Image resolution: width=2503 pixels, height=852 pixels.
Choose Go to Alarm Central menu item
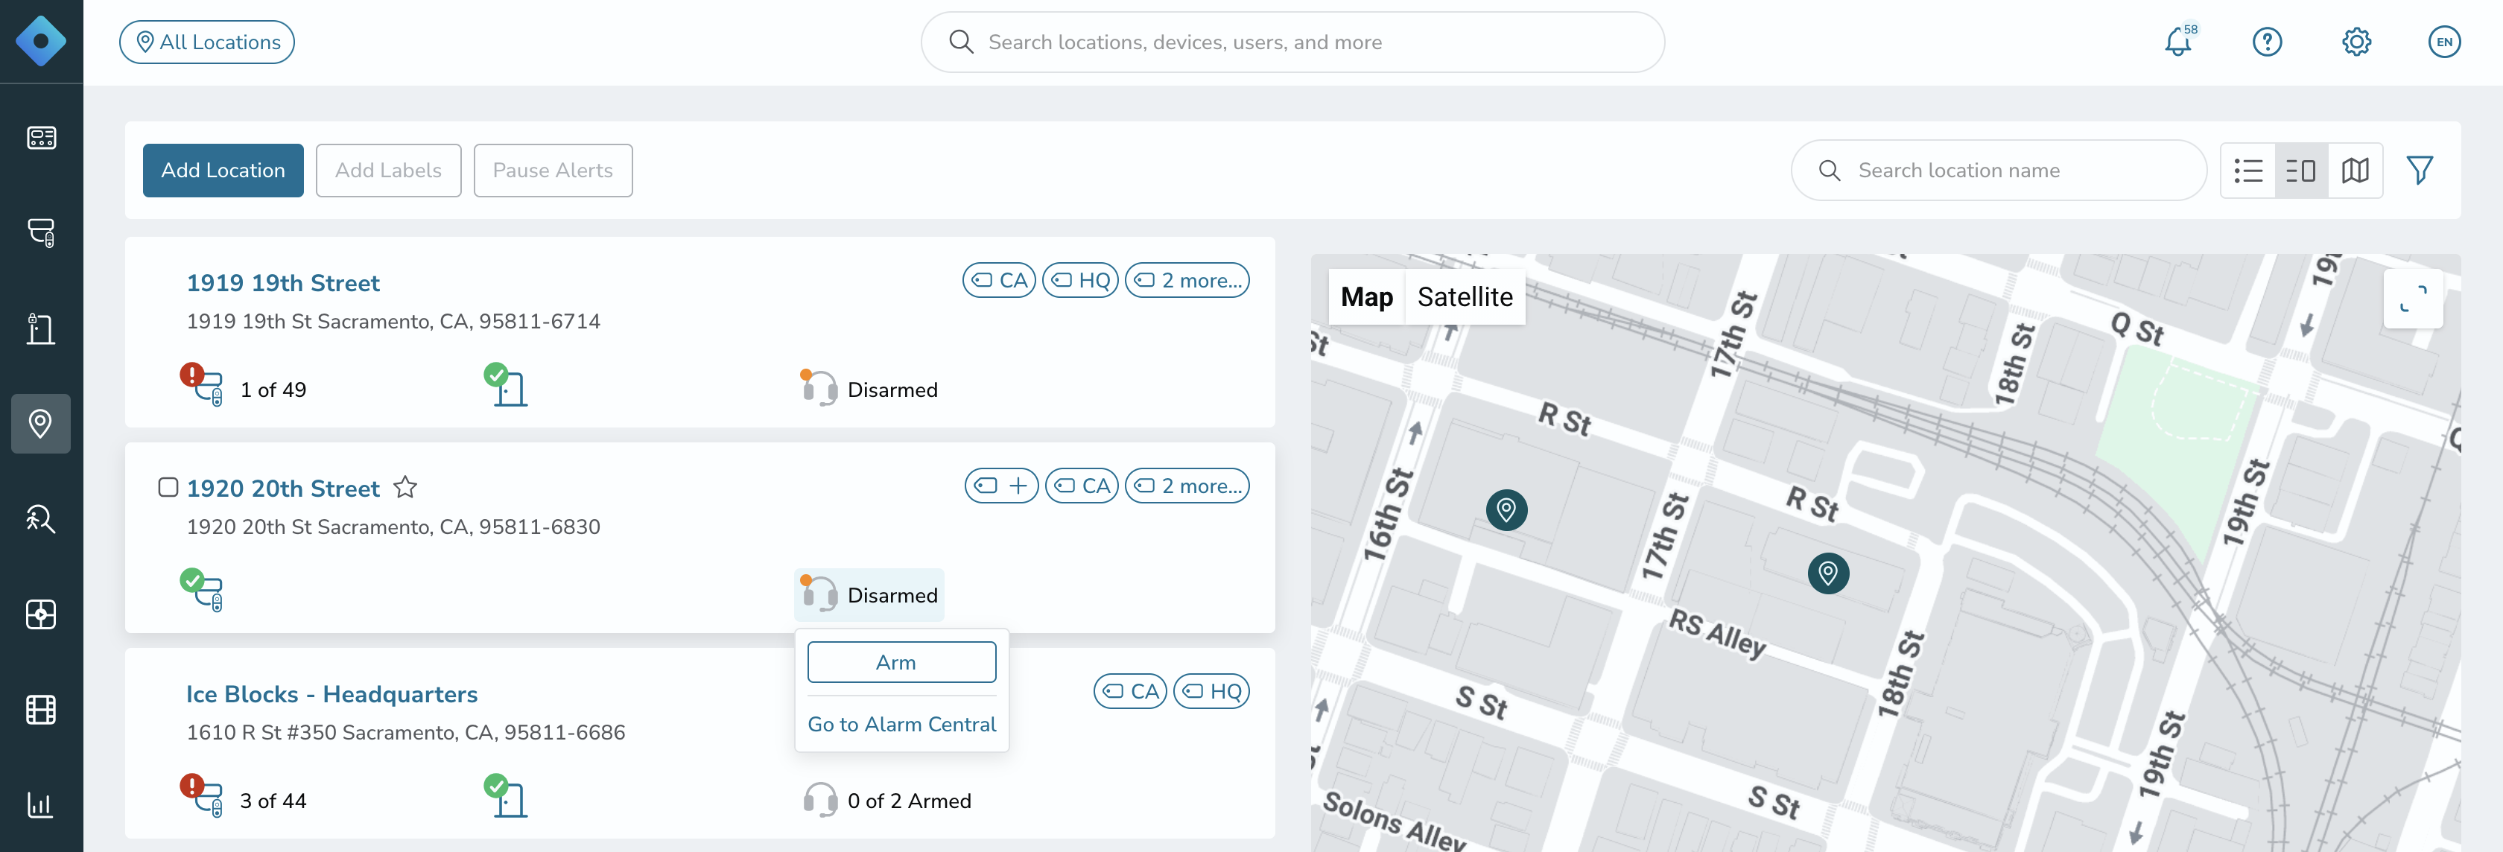tap(901, 724)
